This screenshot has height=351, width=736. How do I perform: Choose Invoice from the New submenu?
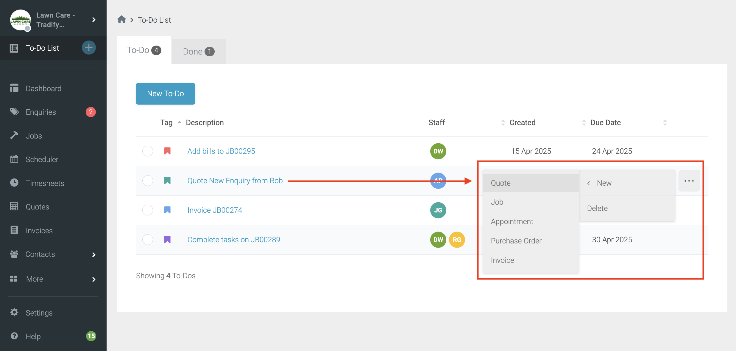pyautogui.click(x=531, y=260)
